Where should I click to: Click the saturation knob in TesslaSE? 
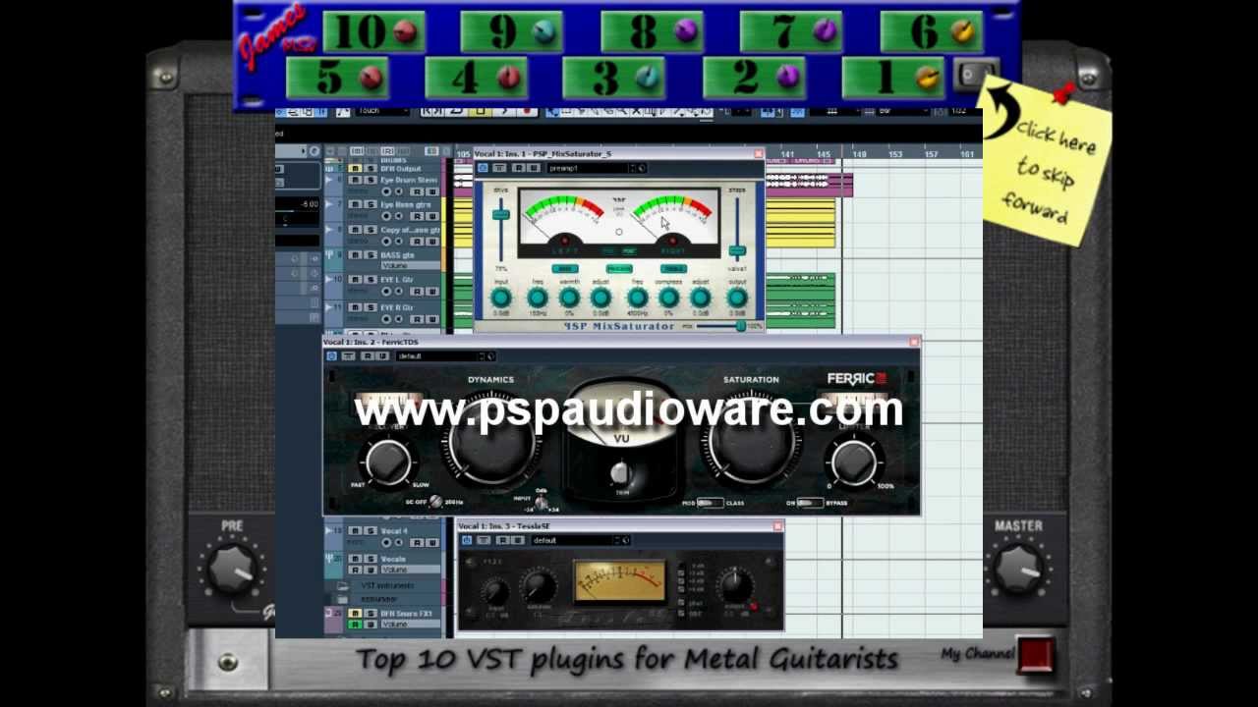(x=538, y=587)
